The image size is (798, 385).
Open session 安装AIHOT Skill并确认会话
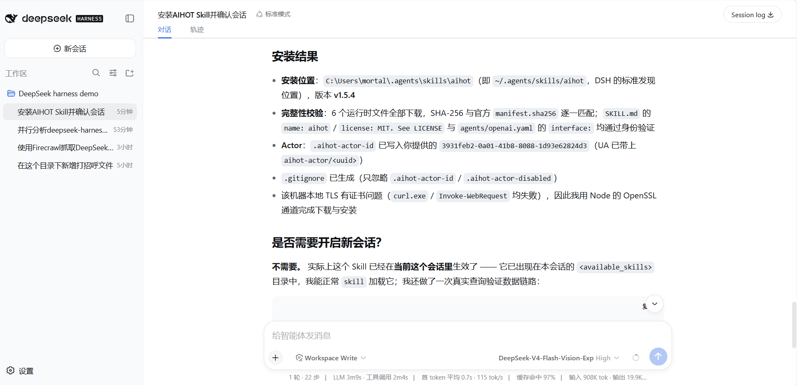tap(70, 112)
